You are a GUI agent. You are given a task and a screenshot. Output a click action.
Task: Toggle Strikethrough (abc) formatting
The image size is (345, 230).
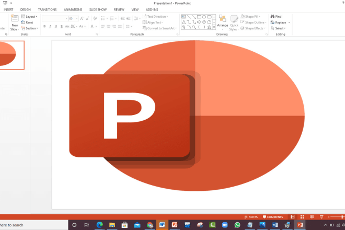pos(67,27)
